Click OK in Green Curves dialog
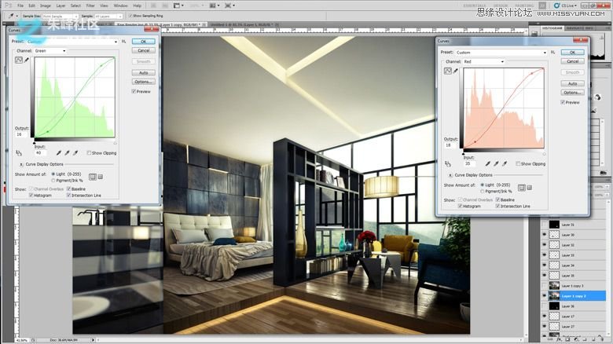This screenshot has width=613, height=344. tap(144, 42)
